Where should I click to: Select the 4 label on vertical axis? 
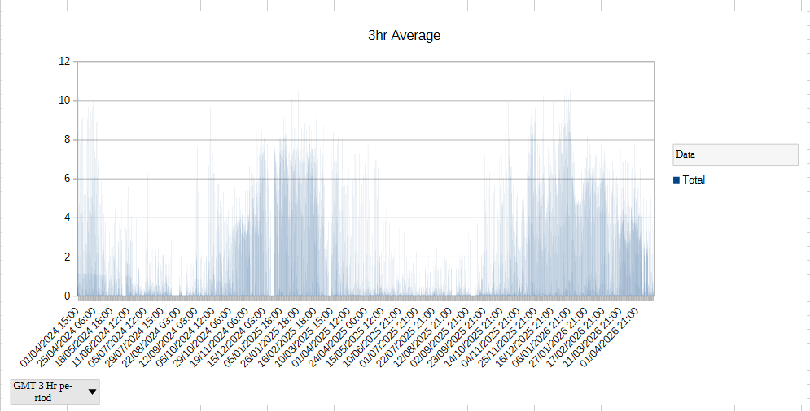[68, 218]
